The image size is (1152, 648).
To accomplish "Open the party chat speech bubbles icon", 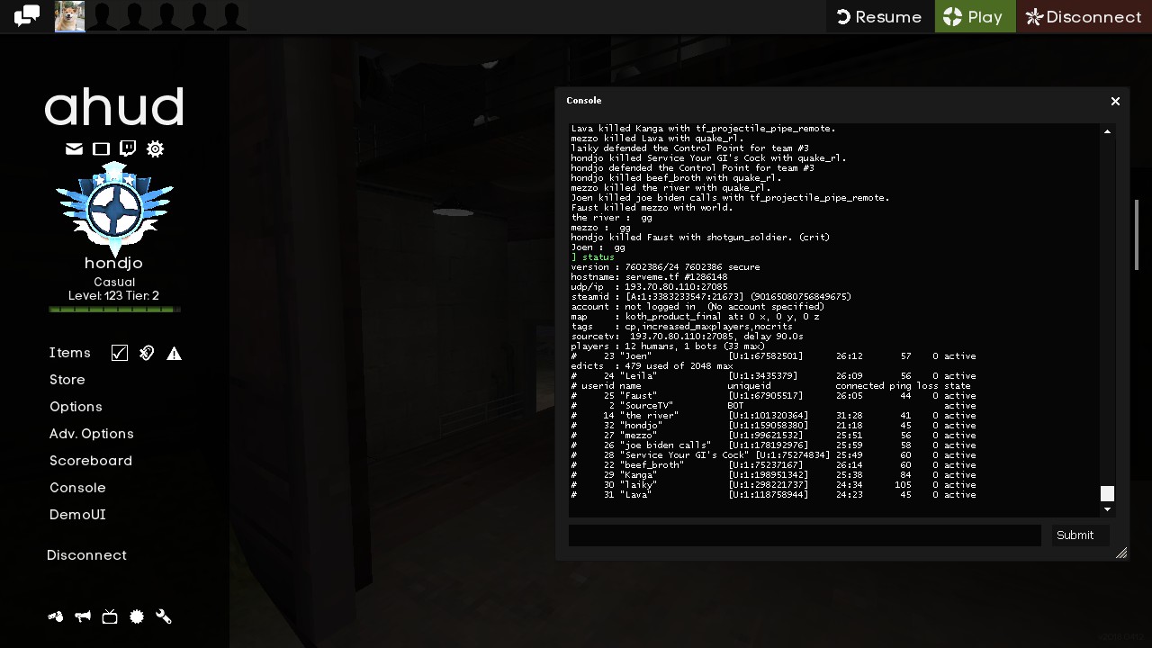I will tap(27, 16).
